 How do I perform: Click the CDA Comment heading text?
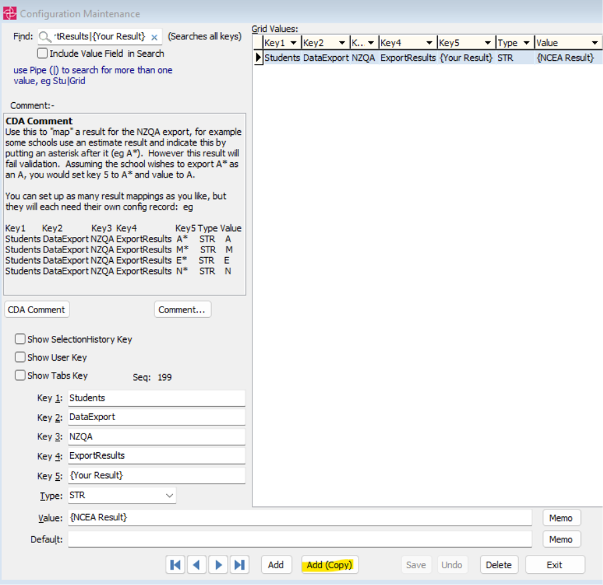pyautogui.click(x=39, y=121)
